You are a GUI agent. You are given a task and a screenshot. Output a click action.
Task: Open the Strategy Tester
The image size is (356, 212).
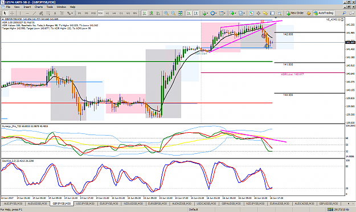[x=279, y=13]
